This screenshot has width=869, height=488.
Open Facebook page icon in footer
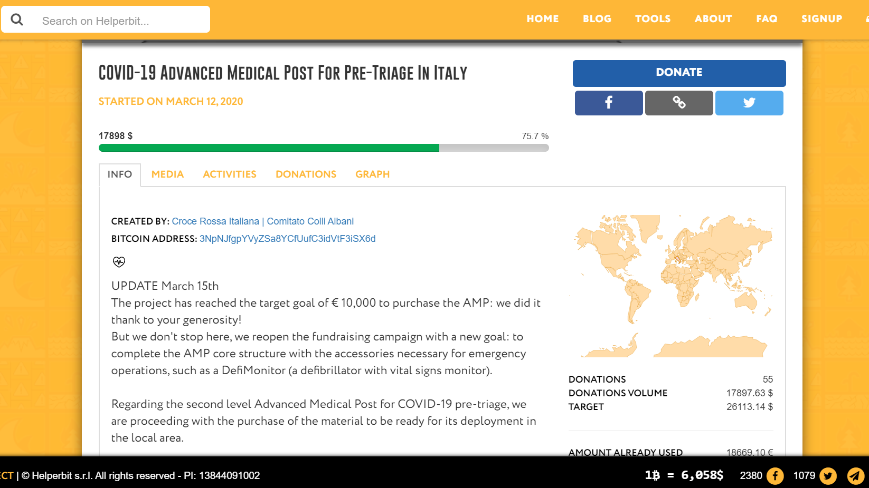point(775,476)
